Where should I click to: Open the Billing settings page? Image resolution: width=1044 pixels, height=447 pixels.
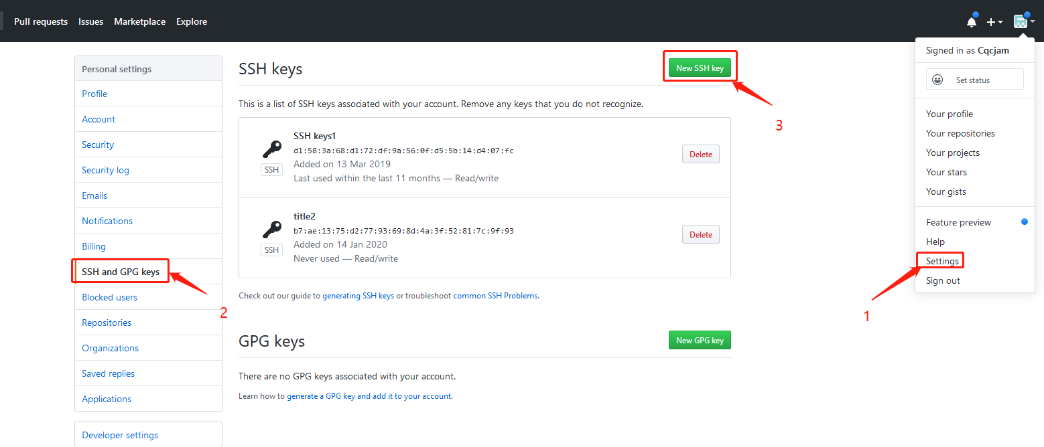(148, 246)
